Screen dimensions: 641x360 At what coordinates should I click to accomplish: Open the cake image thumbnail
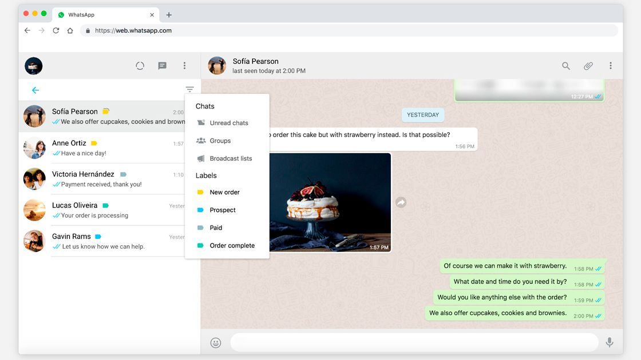(x=330, y=202)
